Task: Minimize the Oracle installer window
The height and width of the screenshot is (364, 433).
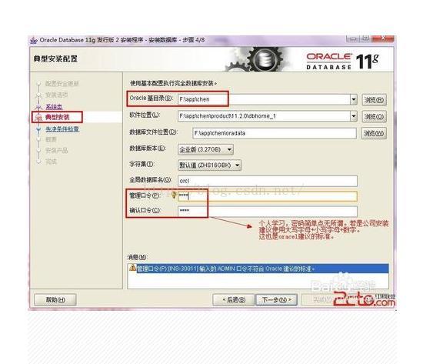Action: tap(353, 38)
